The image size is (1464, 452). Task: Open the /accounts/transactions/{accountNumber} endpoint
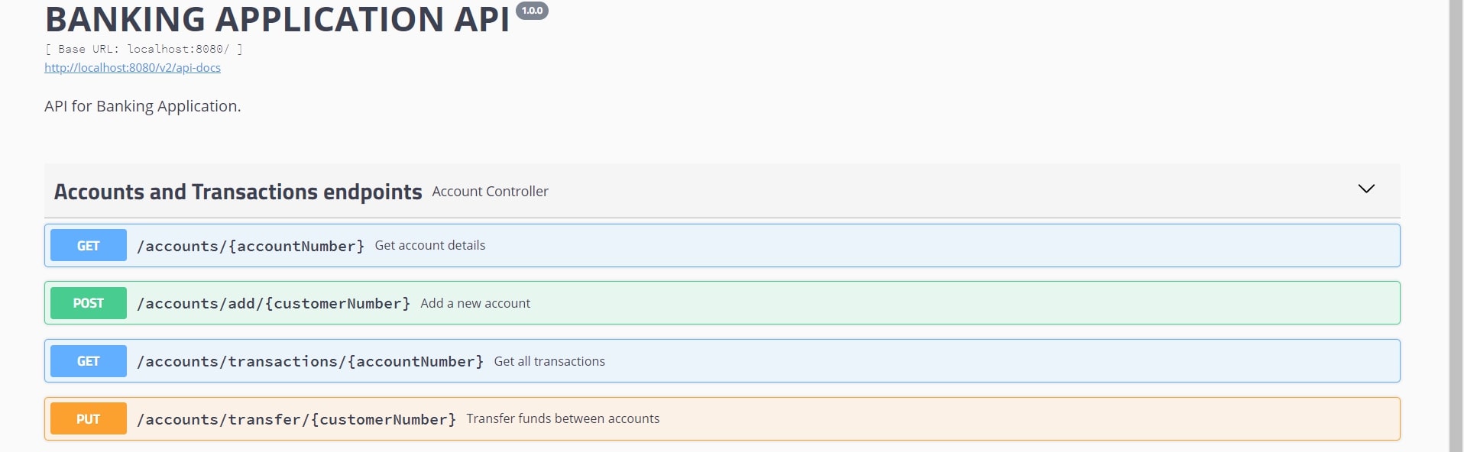point(764,360)
